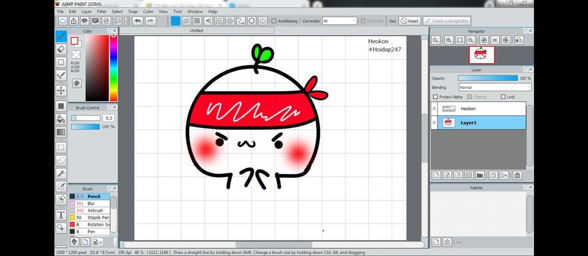Click Fit to Window in the Navigator

pyautogui.click(x=459, y=40)
